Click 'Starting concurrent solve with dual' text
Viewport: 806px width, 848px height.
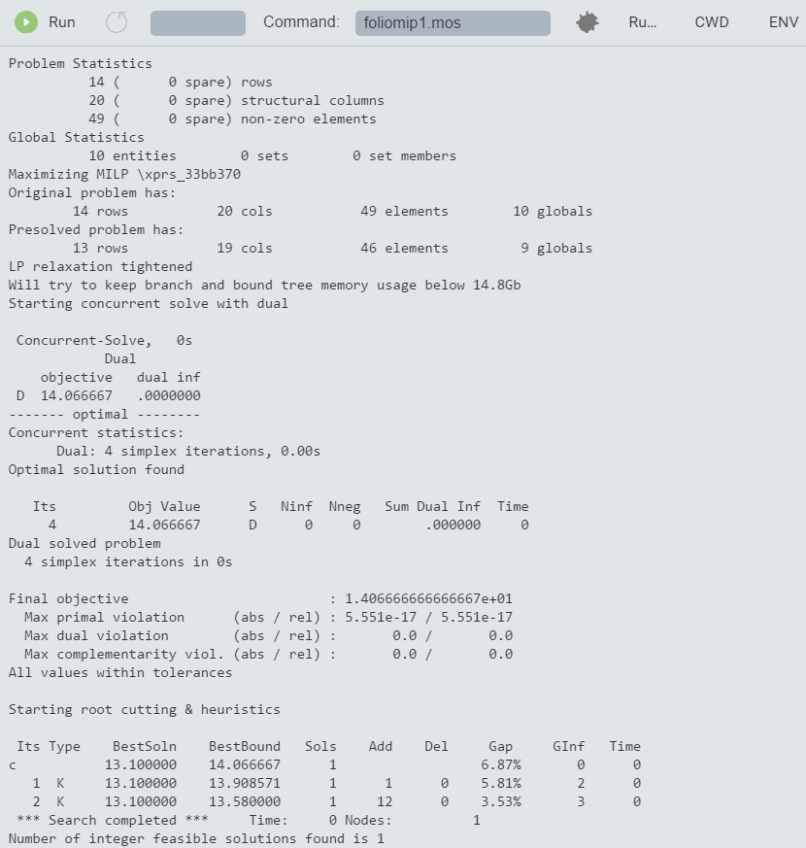coord(149,303)
